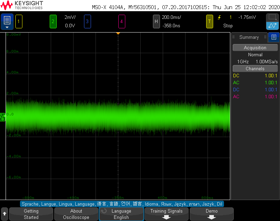280x221 pixels.
Task: Click blue DC channel 3 coupling
Action: pos(236,90)
